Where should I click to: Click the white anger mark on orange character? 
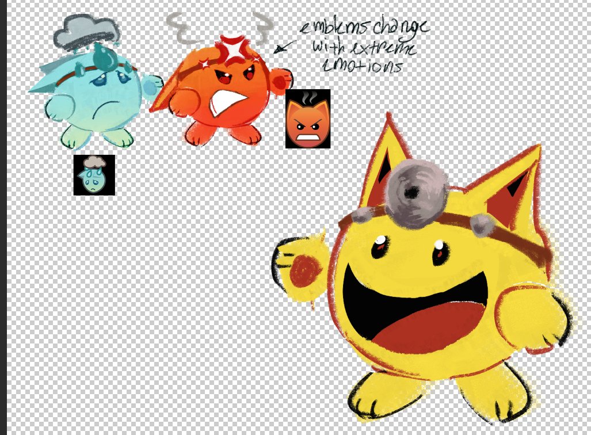pos(235,49)
